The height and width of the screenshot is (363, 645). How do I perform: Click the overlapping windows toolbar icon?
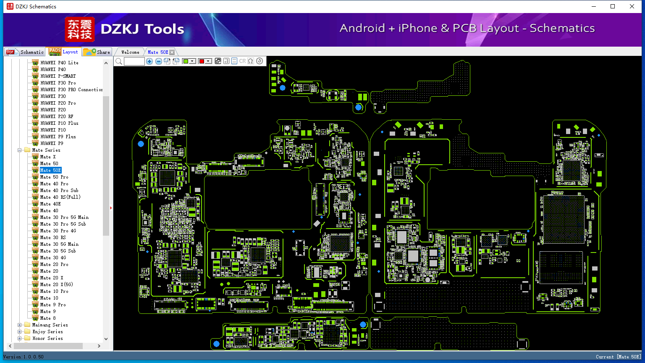click(218, 61)
